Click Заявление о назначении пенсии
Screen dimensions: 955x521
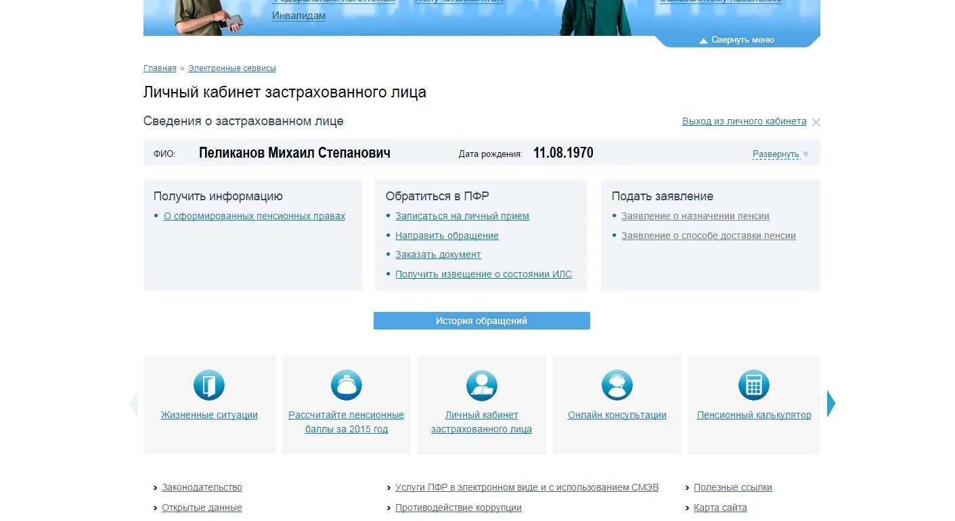tap(696, 217)
